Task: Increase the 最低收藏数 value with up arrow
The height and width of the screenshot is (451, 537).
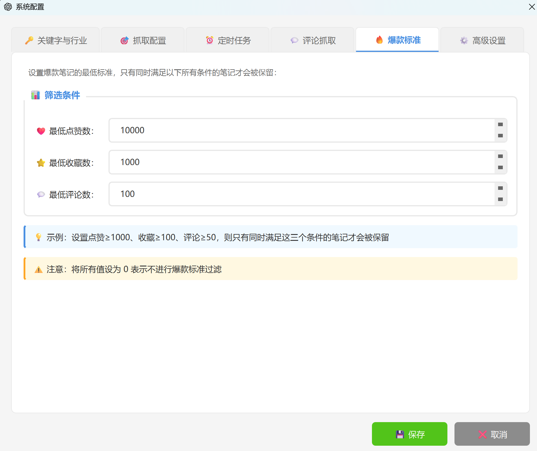Action: point(500,157)
